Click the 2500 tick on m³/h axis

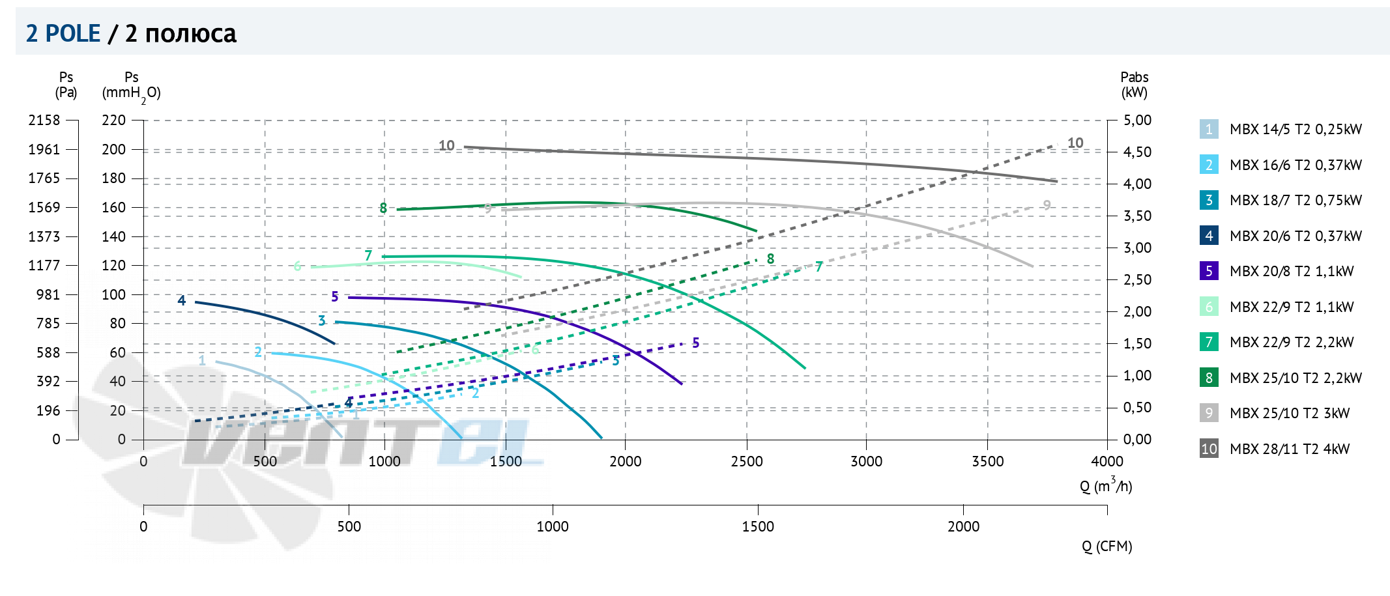click(x=747, y=461)
